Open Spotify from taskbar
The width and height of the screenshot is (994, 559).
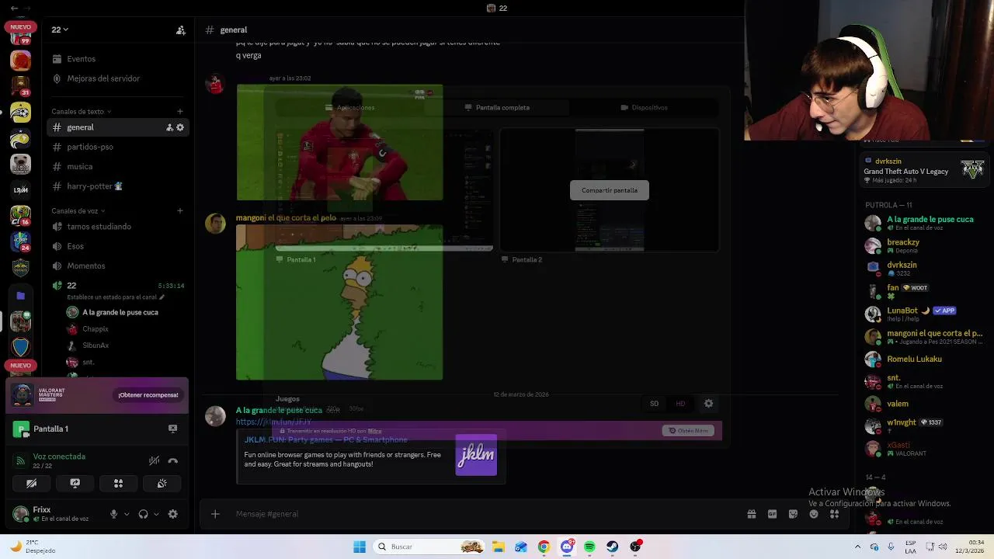pyautogui.click(x=589, y=547)
